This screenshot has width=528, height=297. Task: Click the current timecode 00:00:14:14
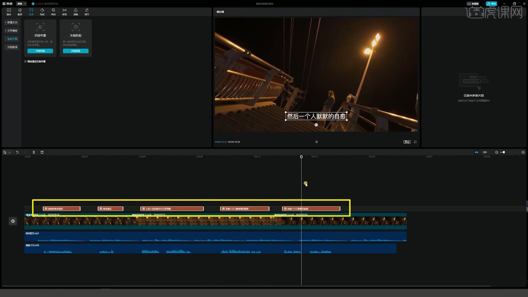pos(221,142)
